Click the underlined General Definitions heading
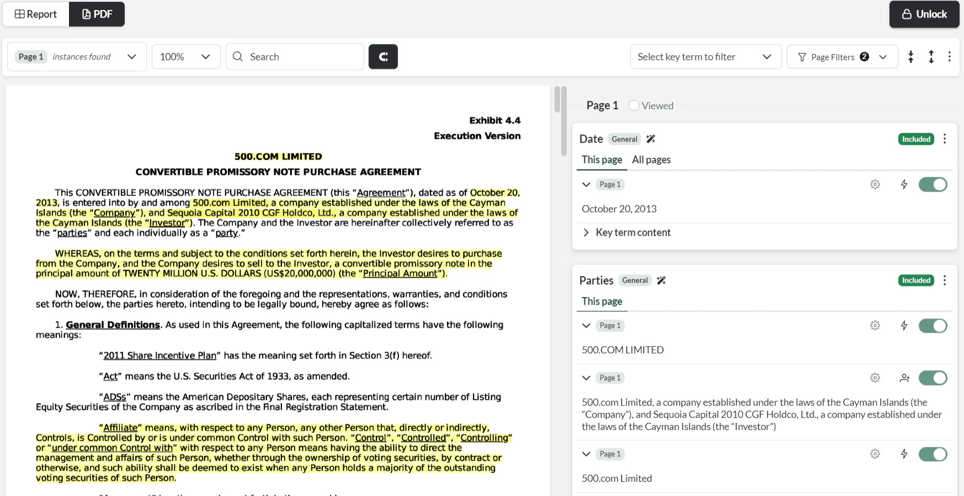The height and width of the screenshot is (496, 964). click(x=113, y=325)
